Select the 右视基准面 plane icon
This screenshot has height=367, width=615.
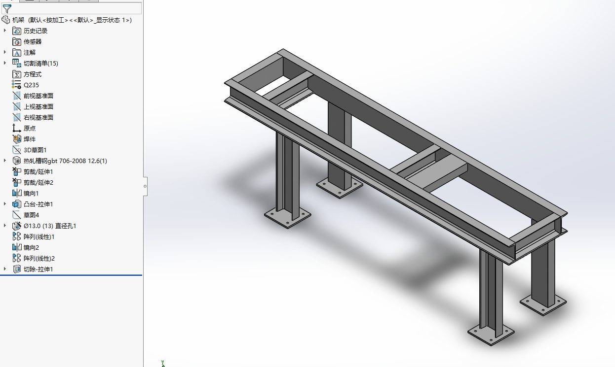[x=17, y=117]
